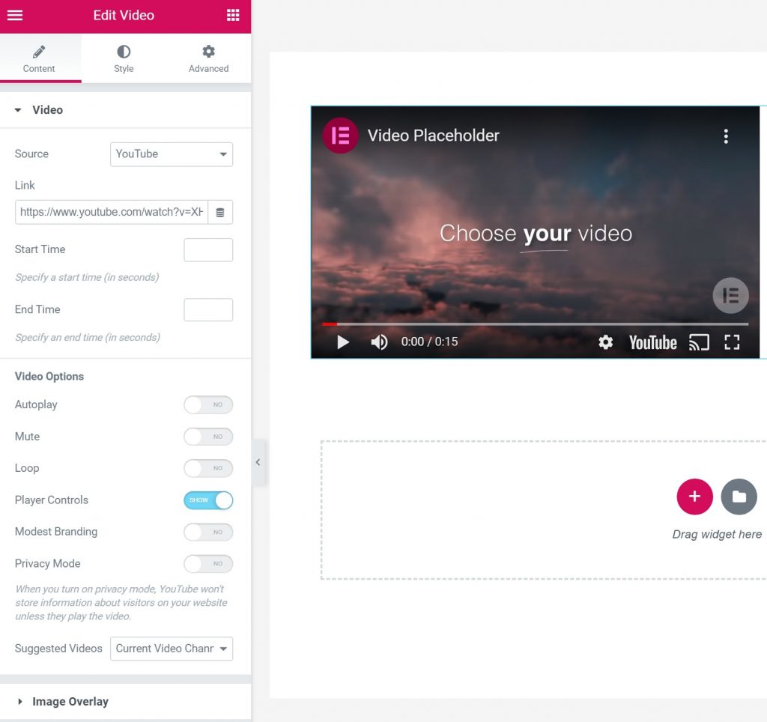Click the video settings gear icon

605,342
